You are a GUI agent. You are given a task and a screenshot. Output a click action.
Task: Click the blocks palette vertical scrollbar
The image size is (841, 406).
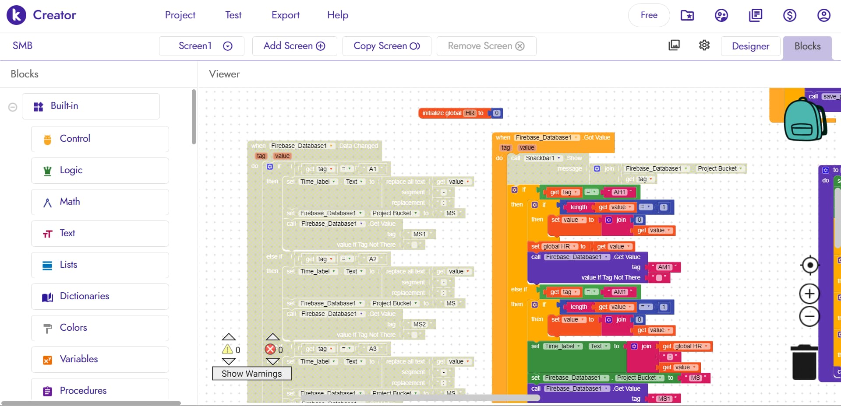click(x=194, y=117)
